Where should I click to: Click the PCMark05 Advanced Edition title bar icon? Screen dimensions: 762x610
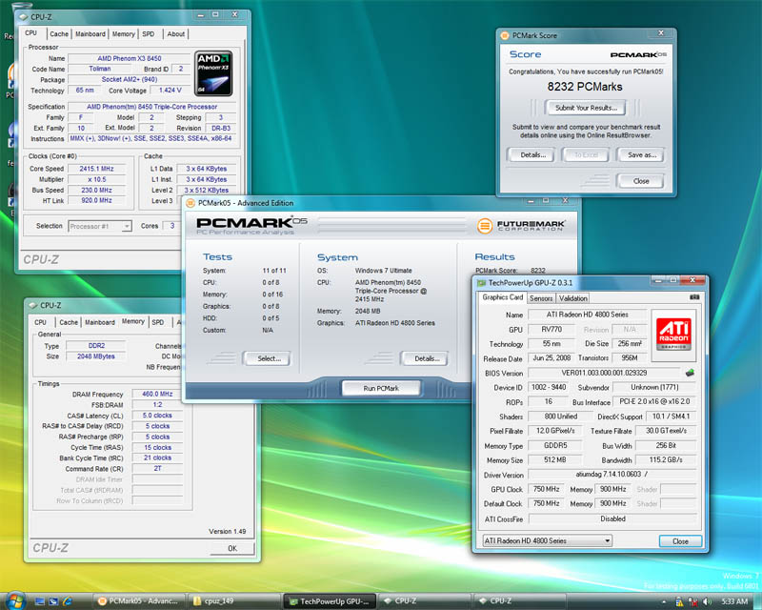191,203
